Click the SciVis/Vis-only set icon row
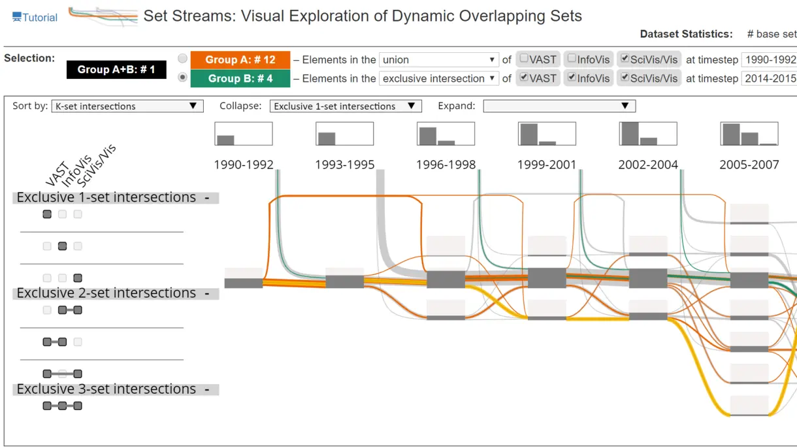 point(62,278)
